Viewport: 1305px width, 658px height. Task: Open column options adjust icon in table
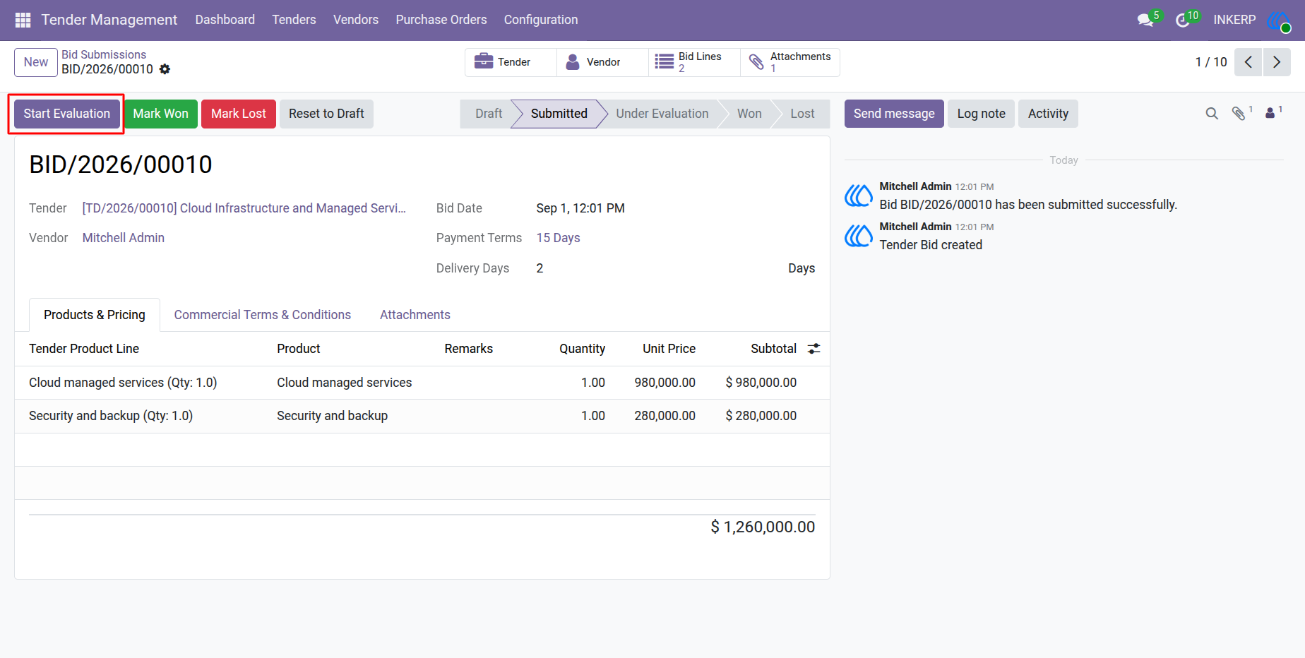coord(814,349)
